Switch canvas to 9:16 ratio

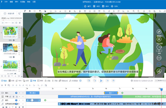(159, 58)
